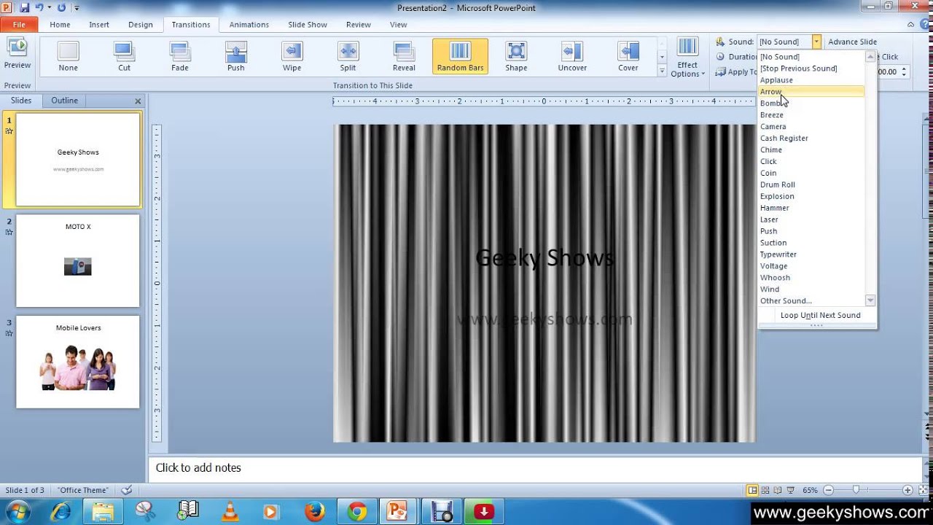Switch to the Outline pane tab
The image size is (933, 525).
(64, 101)
